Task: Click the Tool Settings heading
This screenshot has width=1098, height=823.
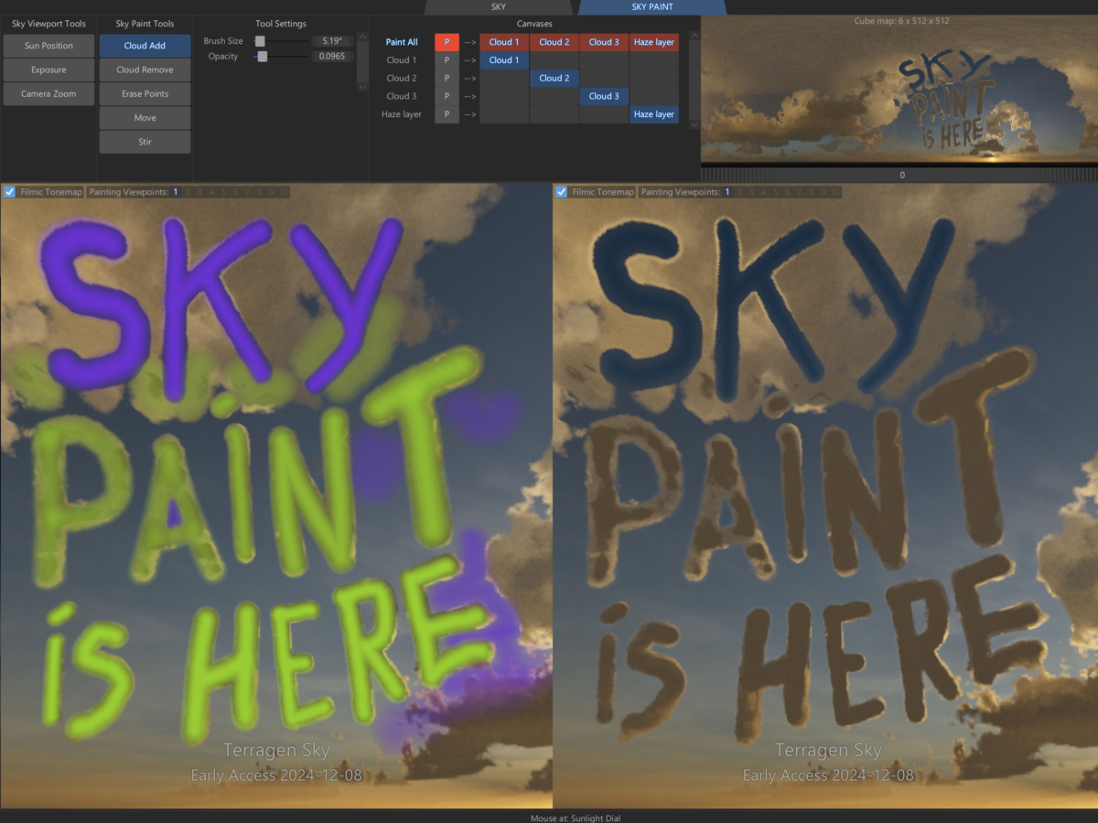Action: tap(281, 24)
